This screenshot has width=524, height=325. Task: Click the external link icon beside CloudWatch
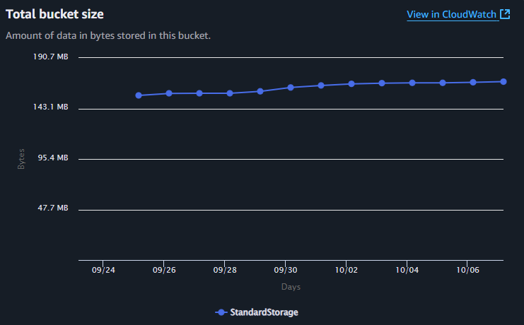coord(505,14)
